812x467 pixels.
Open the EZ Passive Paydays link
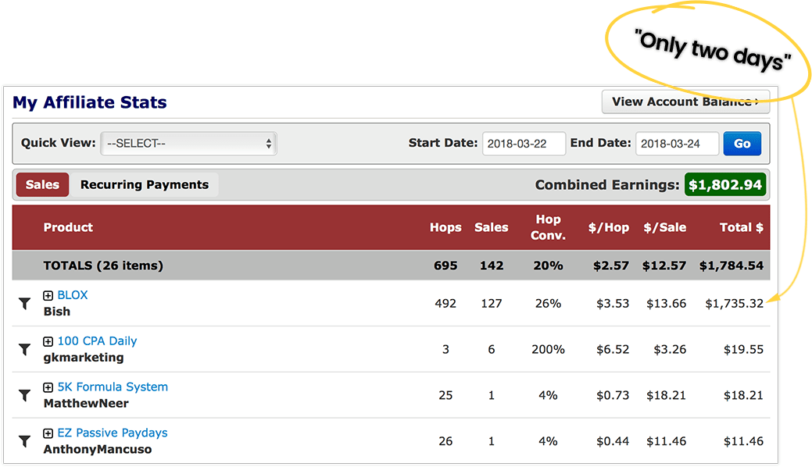coord(113,433)
